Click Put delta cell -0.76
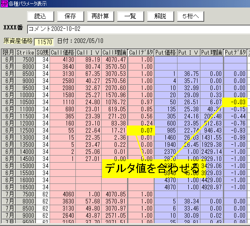This screenshot has width=250, height=226. pyautogui.click(x=235, y=123)
